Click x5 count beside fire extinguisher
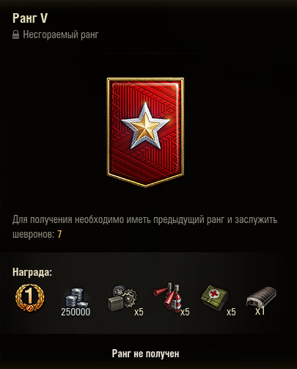This screenshot has width=297, height=369. [185, 312]
